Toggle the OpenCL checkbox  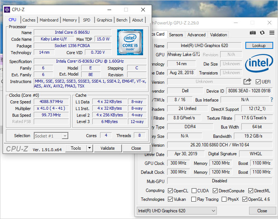(170, 190)
